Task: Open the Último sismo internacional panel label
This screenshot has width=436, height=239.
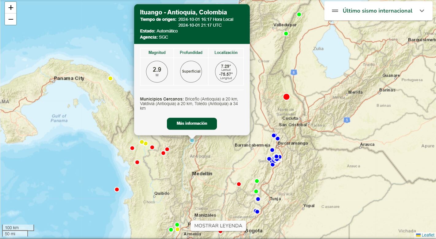Action: click(377, 11)
